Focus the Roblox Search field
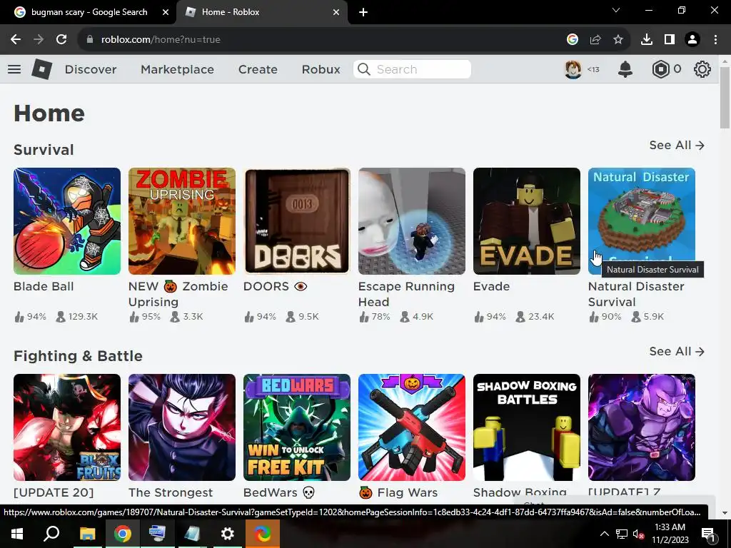This screenshot has width=731, height=548. point(412,69)
